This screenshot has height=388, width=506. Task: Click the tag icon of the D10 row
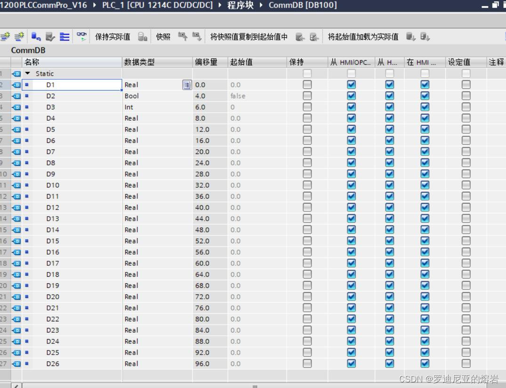point(16,185)
